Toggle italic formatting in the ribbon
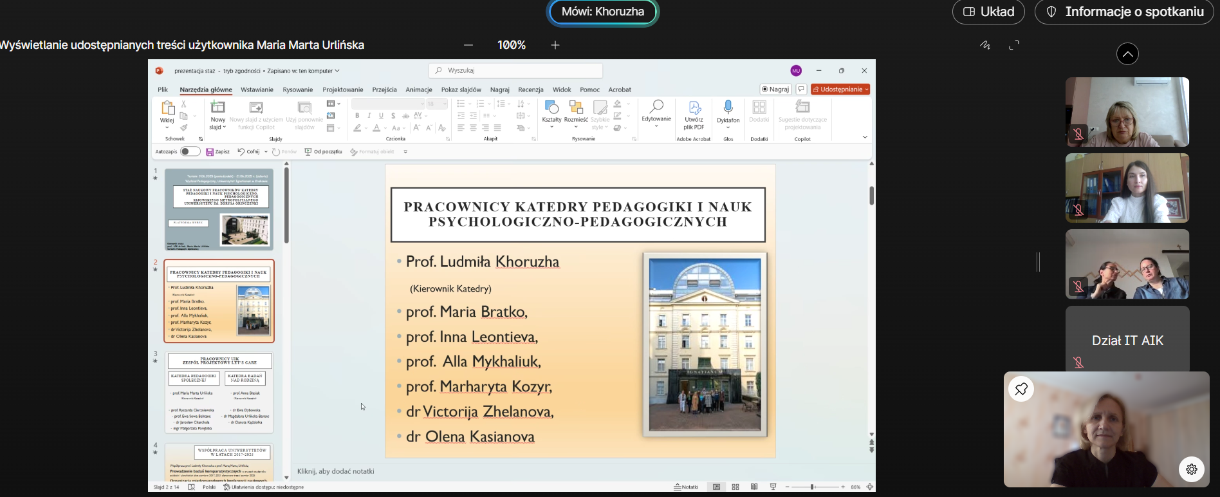The image size is (1220, 497). [x=369, y=116]
